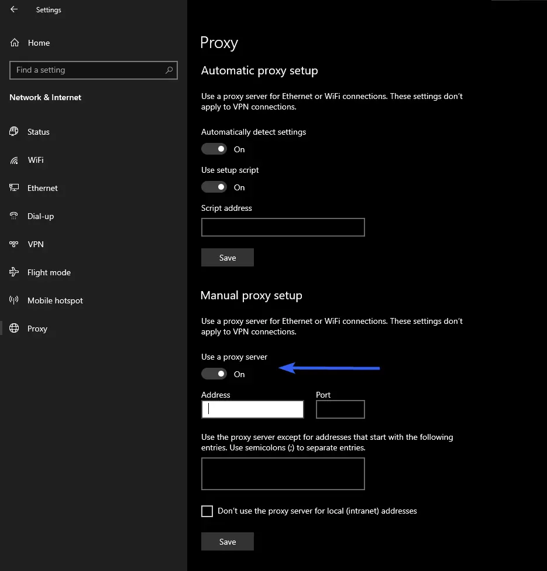Toggle Automatically detect settings switch
The width and height of the screenshot is (547, 571).
pyautogui.click(x=214, y=149)
